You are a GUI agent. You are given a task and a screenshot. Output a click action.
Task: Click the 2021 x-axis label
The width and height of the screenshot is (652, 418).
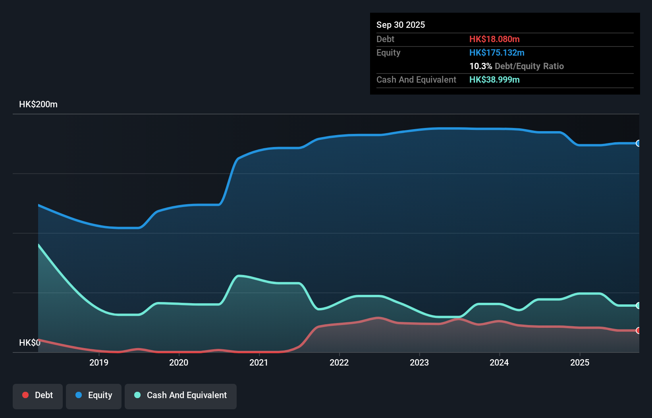(259, 362)
